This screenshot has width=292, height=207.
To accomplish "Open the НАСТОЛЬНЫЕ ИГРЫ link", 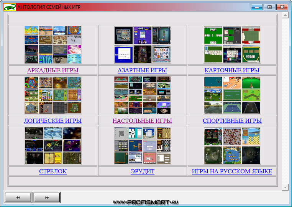I will click(x=142, y=121).
